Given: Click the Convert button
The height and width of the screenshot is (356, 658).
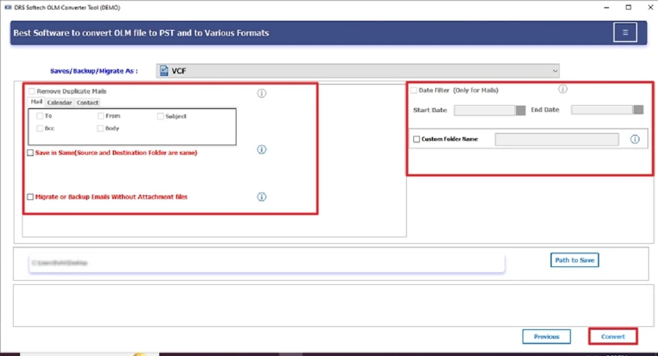Looking at the screenshot, I should click(612, 336).
